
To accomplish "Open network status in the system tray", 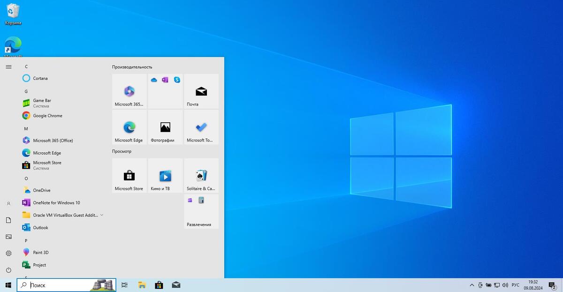I will coord(497,285).
